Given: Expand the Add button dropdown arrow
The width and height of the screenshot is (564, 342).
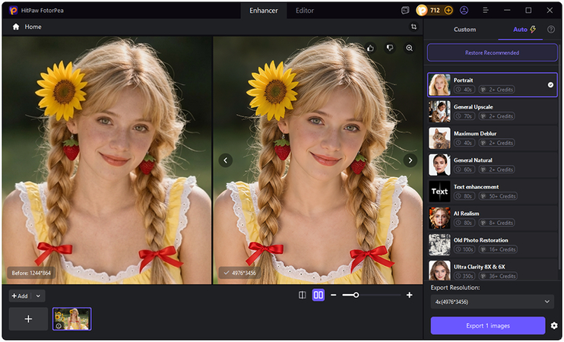Looking at the screenshot, I should 38,296.
